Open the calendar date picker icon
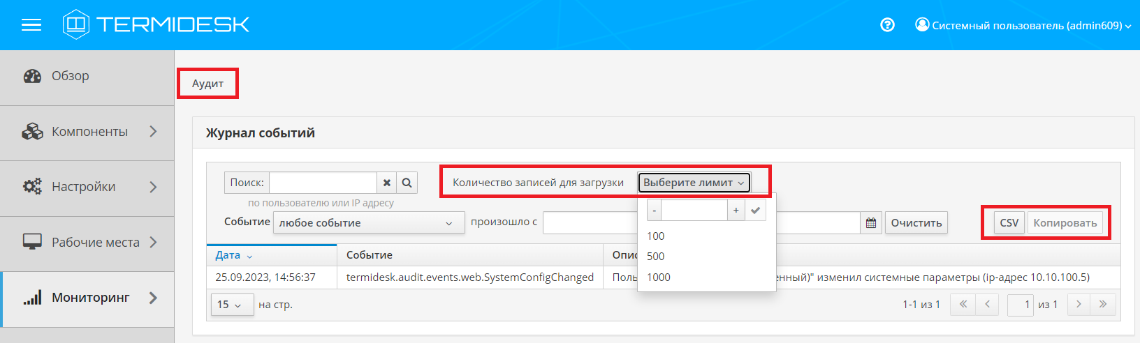 tap(871, 223)
